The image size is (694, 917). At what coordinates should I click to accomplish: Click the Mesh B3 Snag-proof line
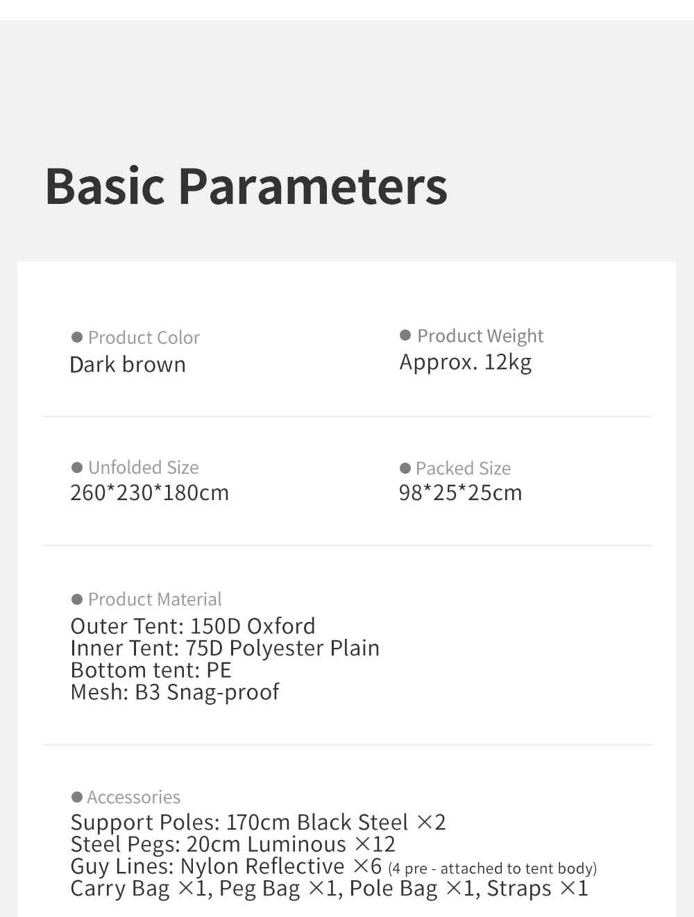pyautogui.click(x=175, y=692)
